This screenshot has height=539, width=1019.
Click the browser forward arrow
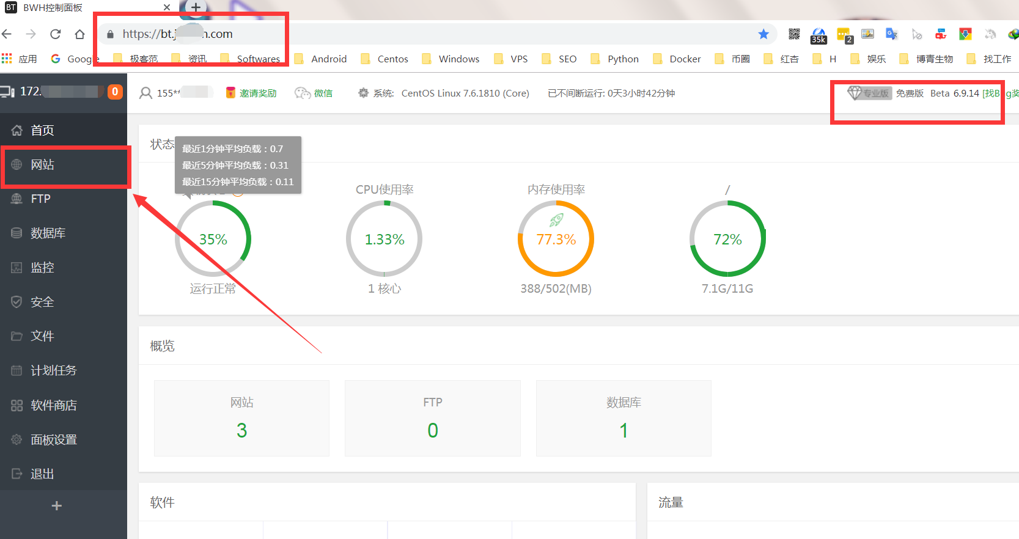click(31, 34)
